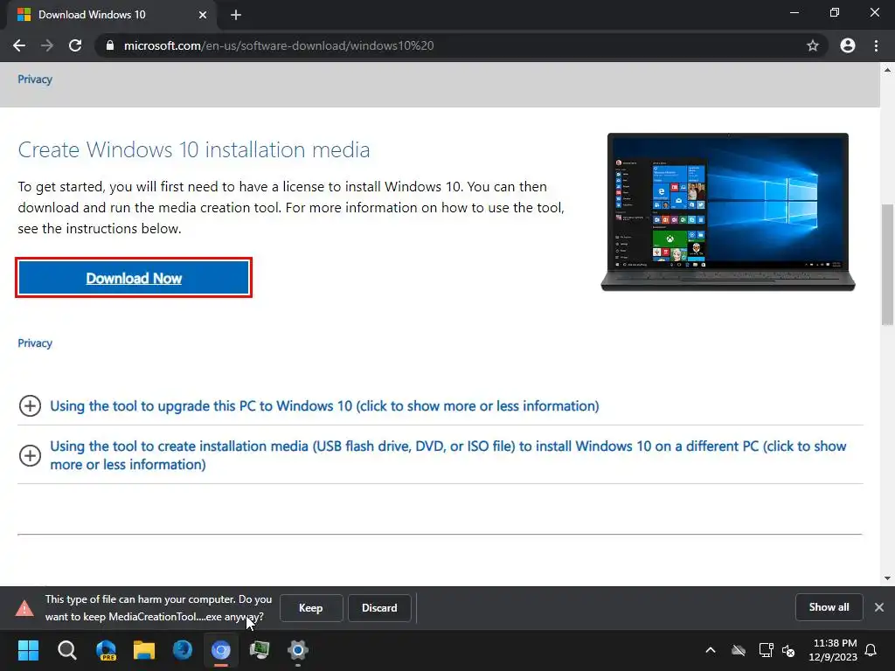Switch to Chrome in the taskbar

click(x=221, y=650)
